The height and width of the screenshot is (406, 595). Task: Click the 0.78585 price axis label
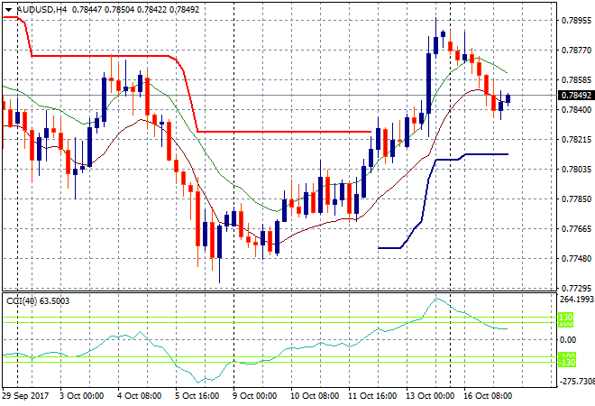click(x=576, y=80)
